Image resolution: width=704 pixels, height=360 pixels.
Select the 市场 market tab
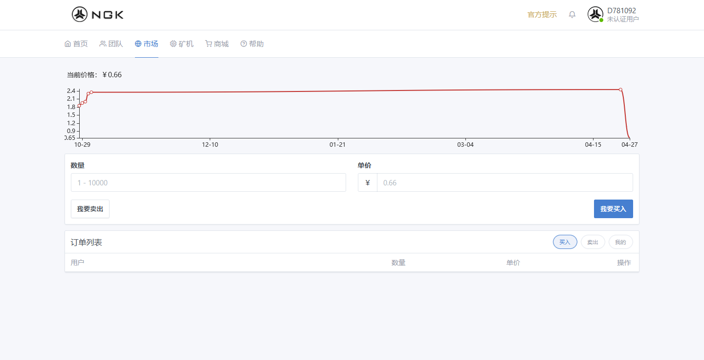[146, 44]
